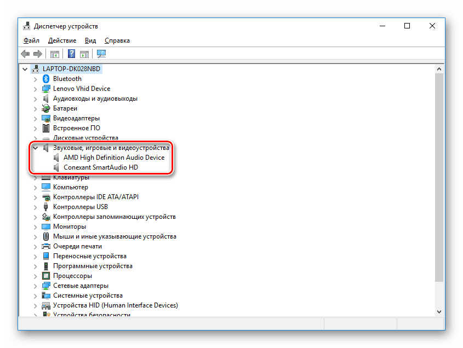Image resolution: width=463 pixels, height=348 pixels.
Task: Expand the Сетевые адаптеры category
Action: [36, 285]
